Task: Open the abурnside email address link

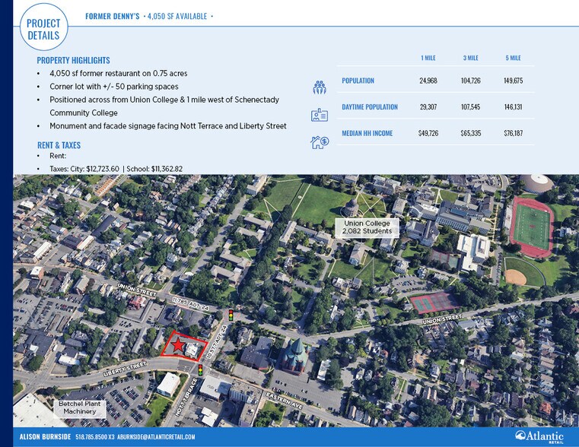Action: click(156, 437)
